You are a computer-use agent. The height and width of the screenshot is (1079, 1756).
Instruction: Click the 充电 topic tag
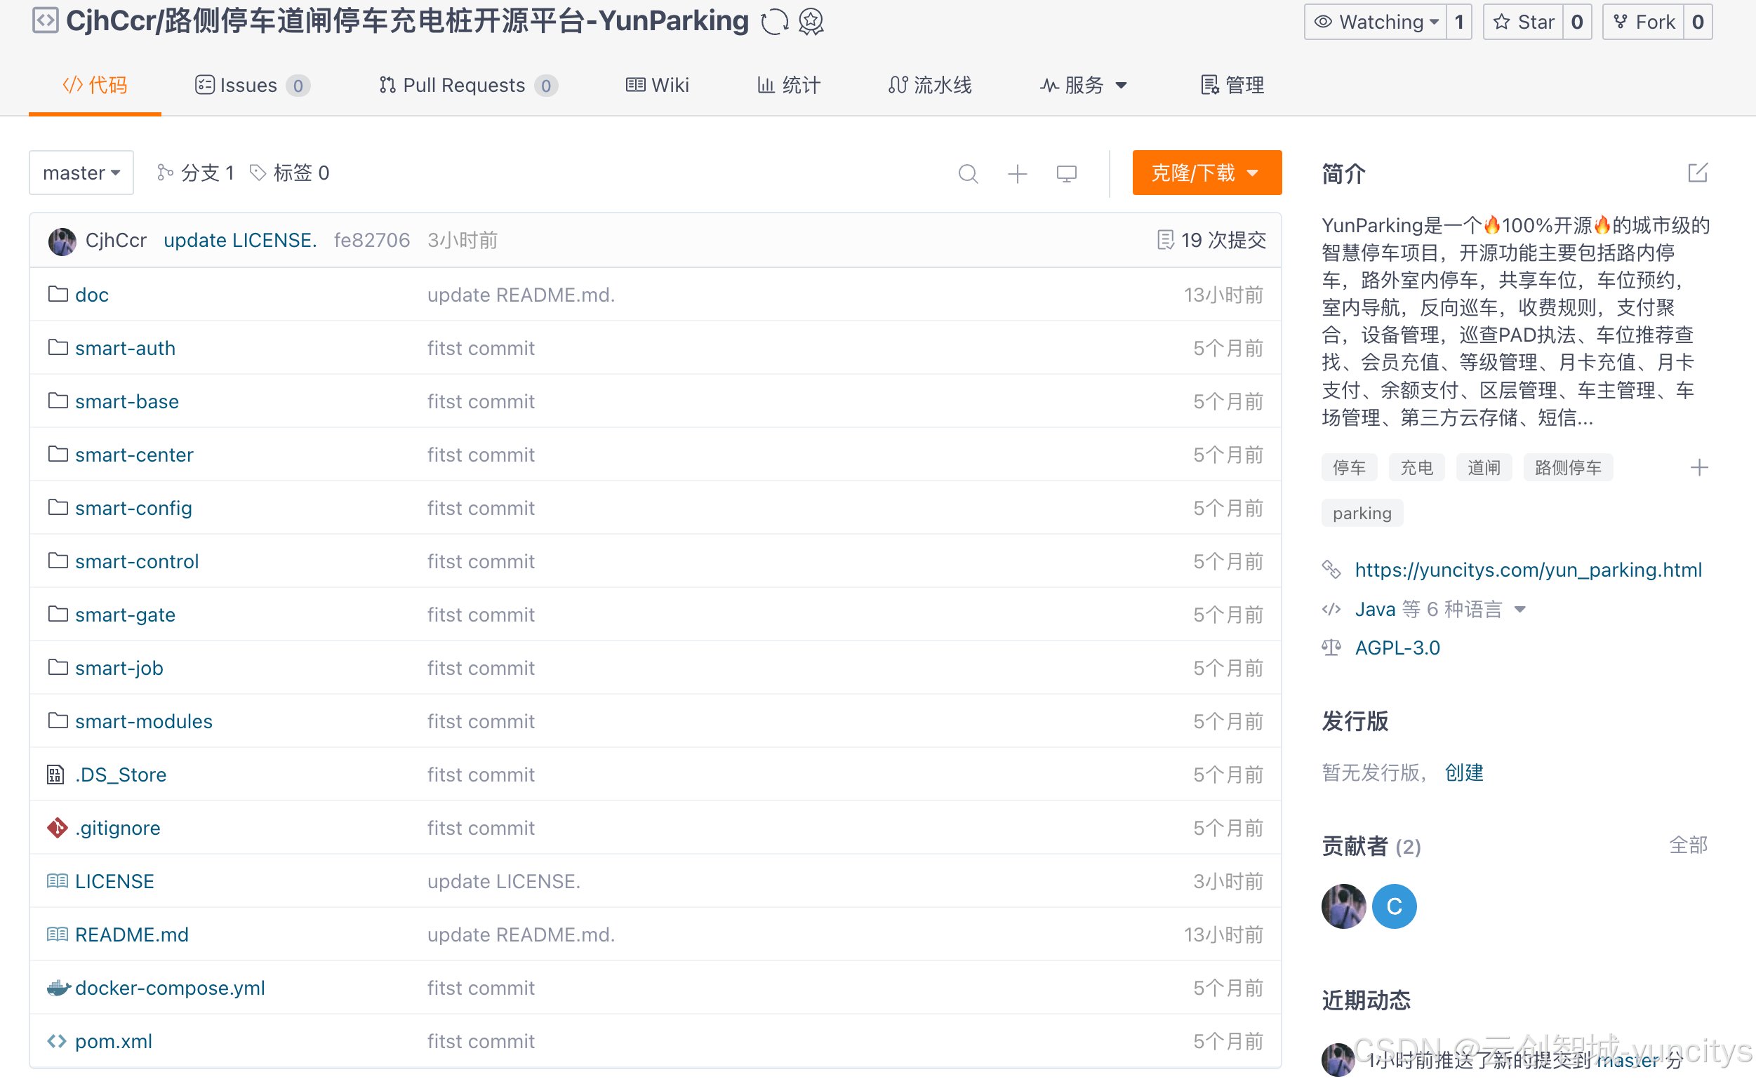point(1416,467)
